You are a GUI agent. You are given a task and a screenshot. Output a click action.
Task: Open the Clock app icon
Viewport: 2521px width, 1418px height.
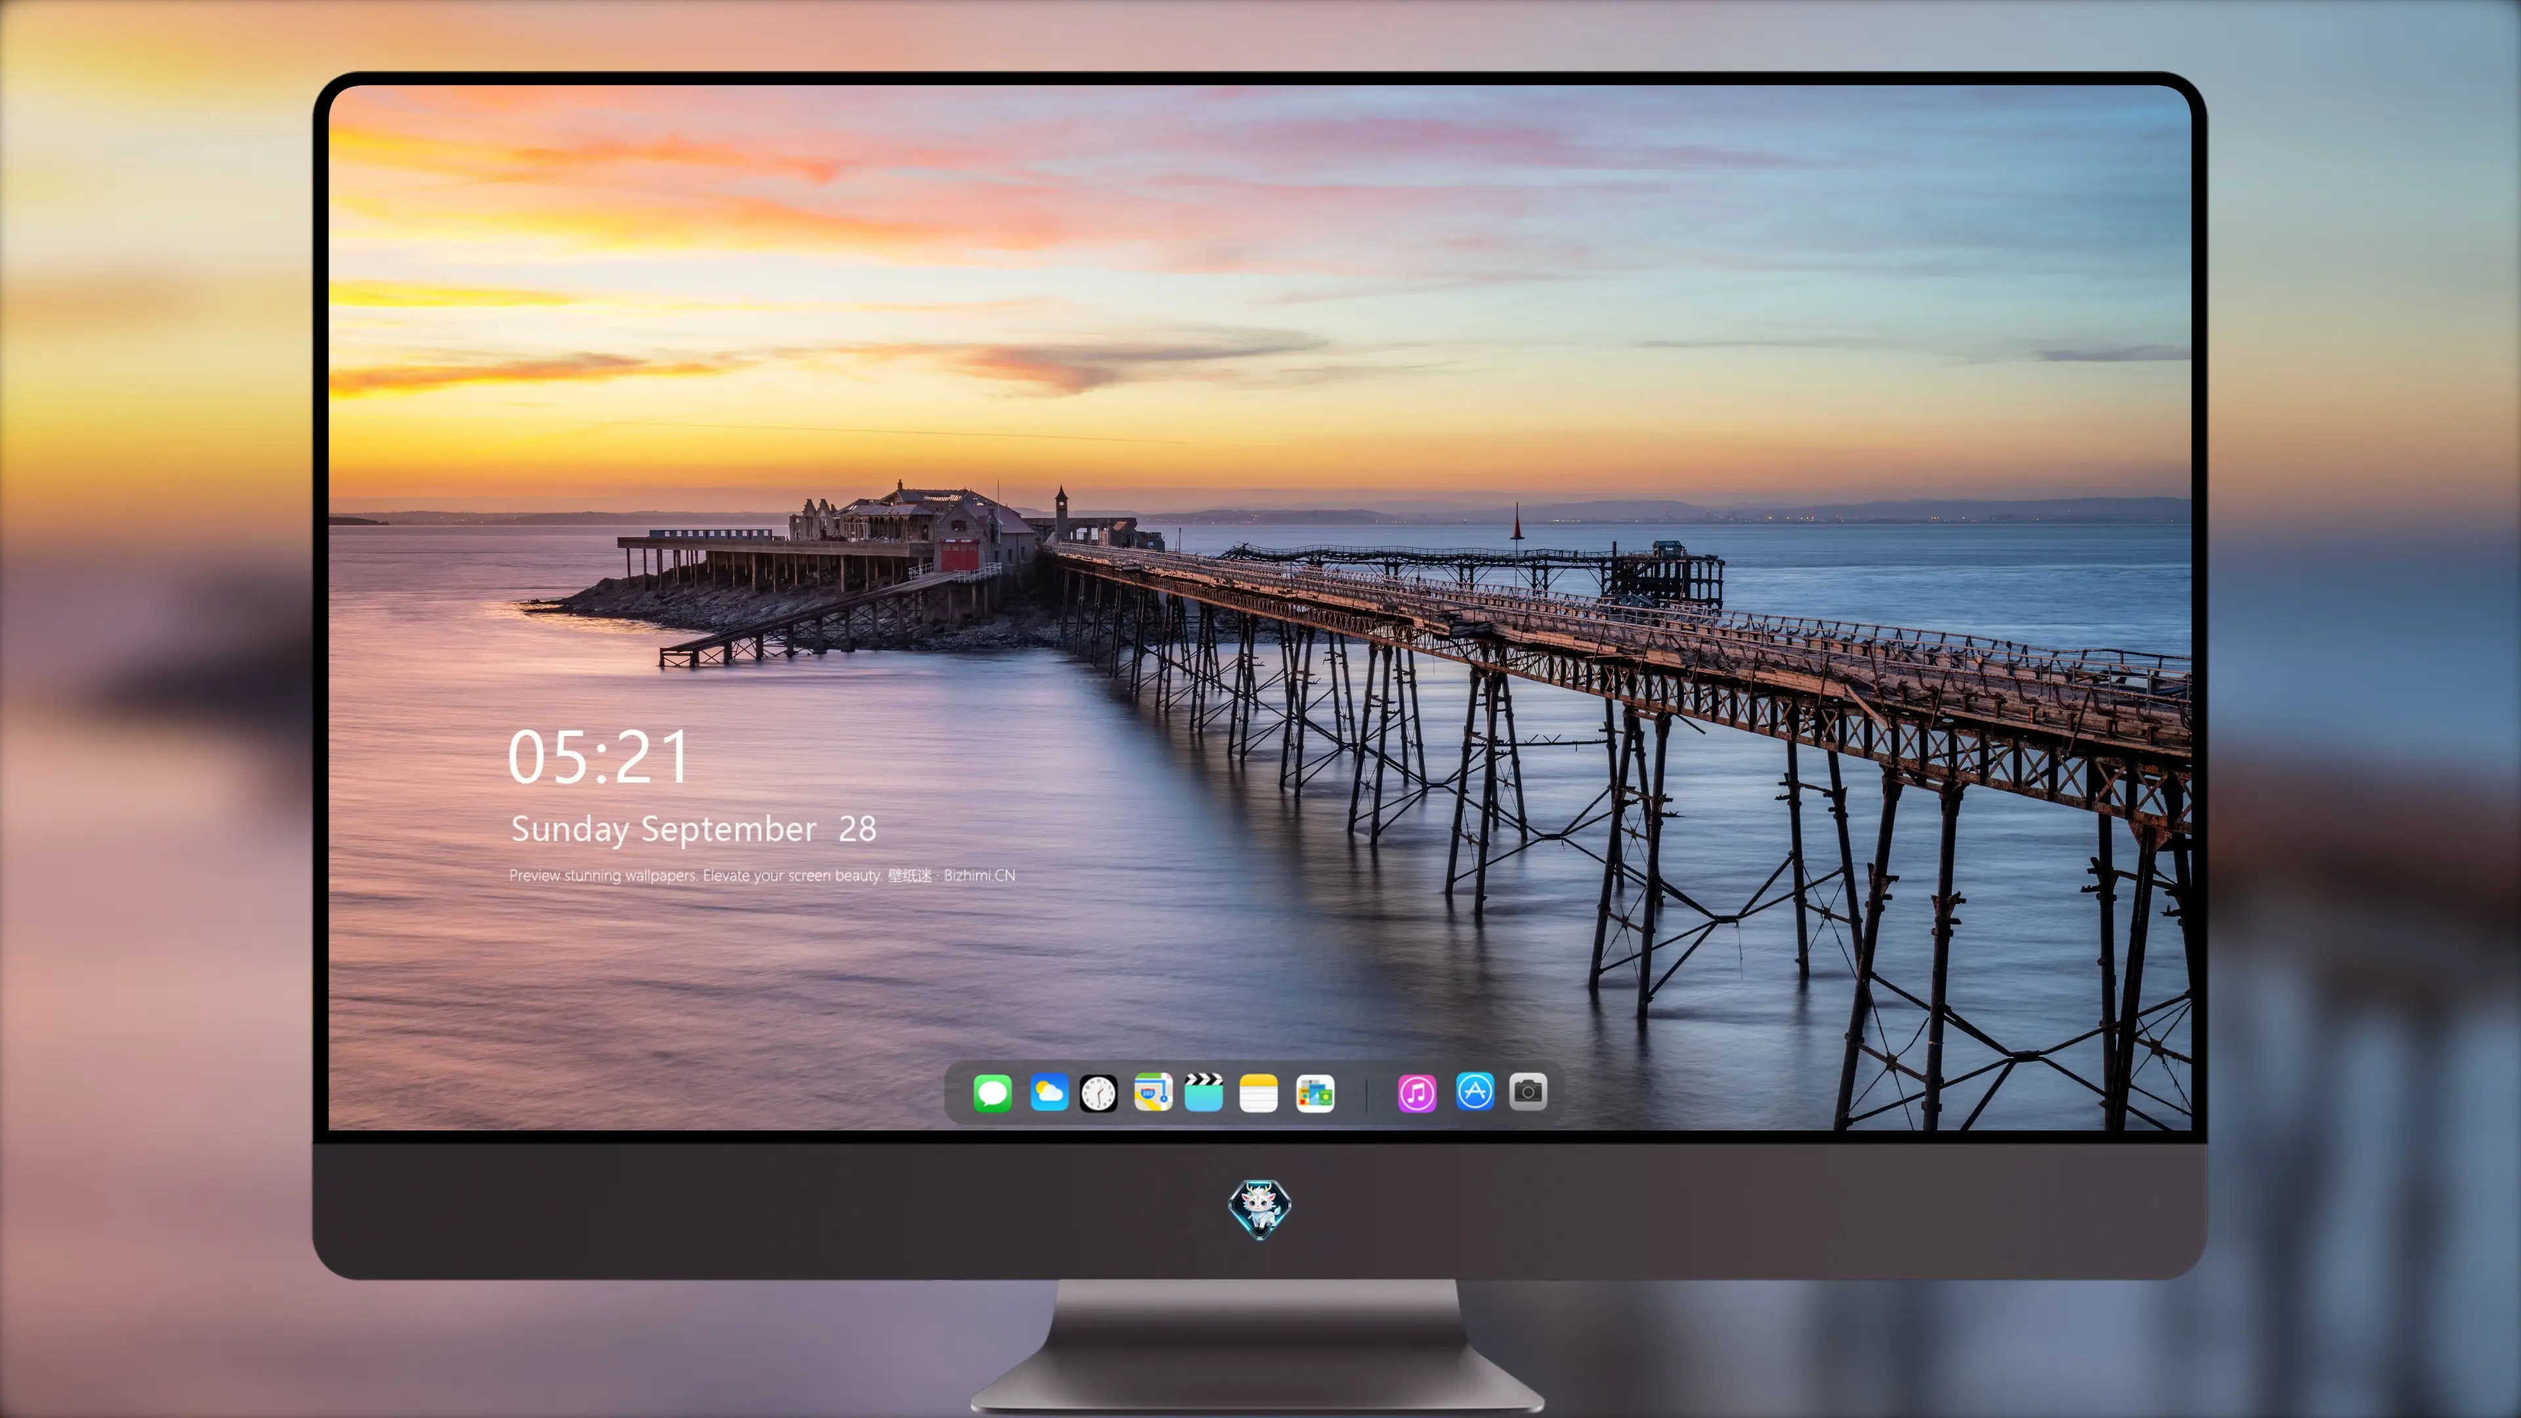click(x=1098, y=1093)
